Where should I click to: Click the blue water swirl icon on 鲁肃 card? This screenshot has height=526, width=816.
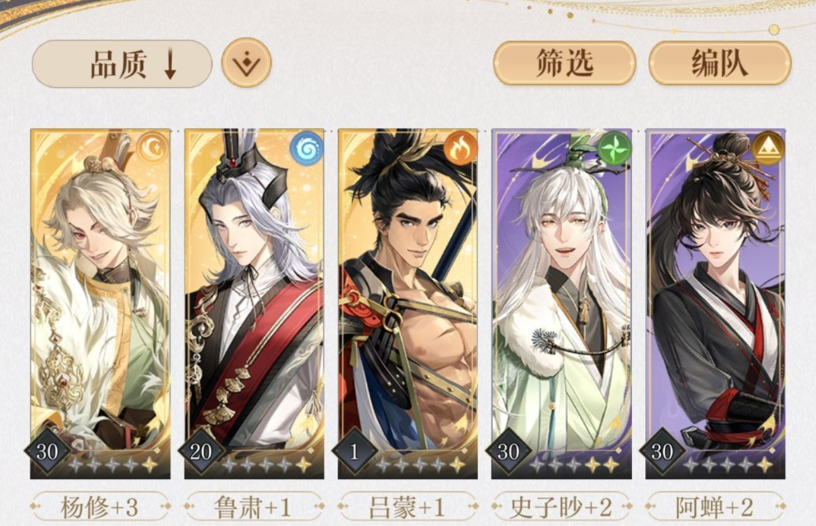(306, 148)
